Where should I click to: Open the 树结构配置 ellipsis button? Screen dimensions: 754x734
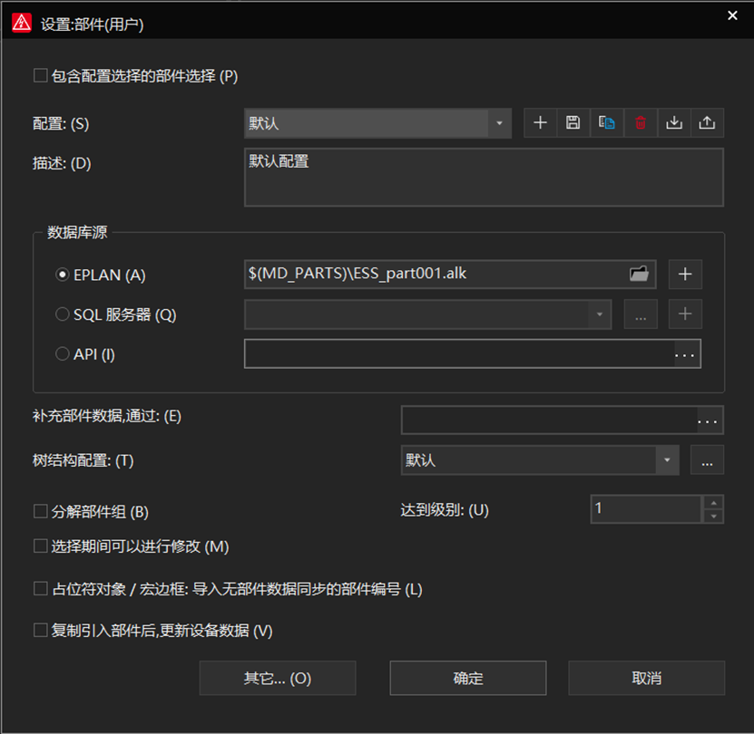(707, 460)
